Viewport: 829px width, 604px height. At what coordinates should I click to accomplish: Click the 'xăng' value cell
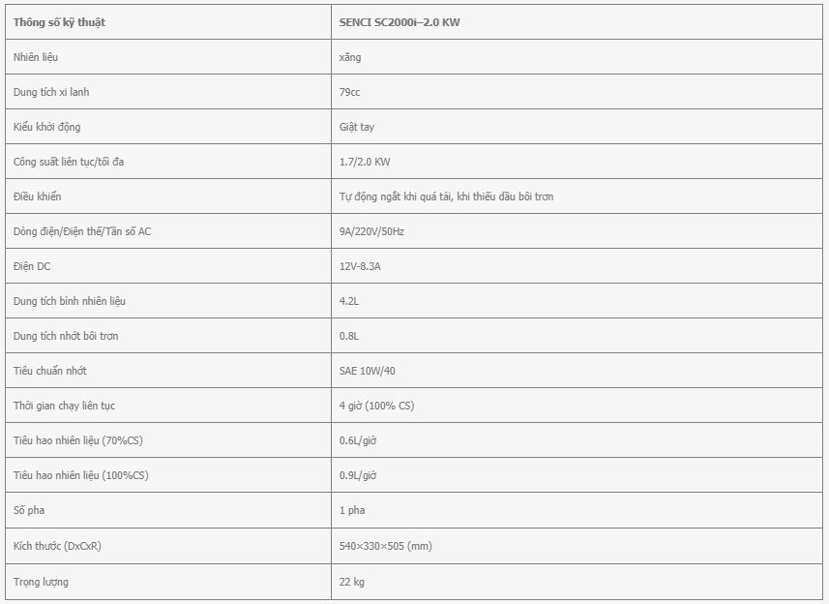[x=577, y=57]
